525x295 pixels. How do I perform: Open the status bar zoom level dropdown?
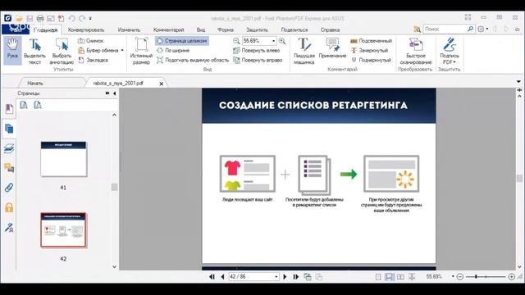tap(453, 277)
